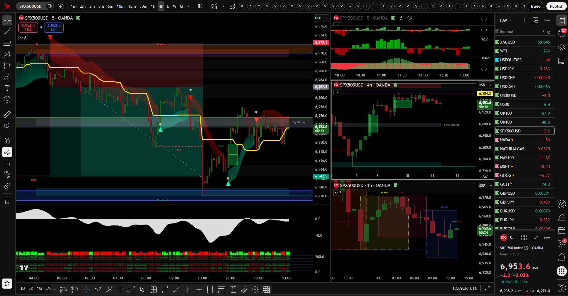Image resolution: width=568 pixels, height=296 pixels.
Task: Open the layout setup grid
Action: pos(232,6)
